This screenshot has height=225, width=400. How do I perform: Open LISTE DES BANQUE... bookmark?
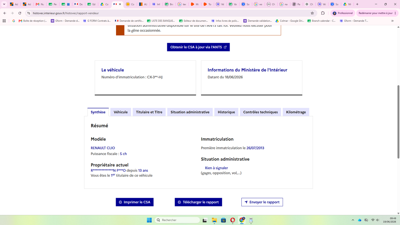pos(161,21)
